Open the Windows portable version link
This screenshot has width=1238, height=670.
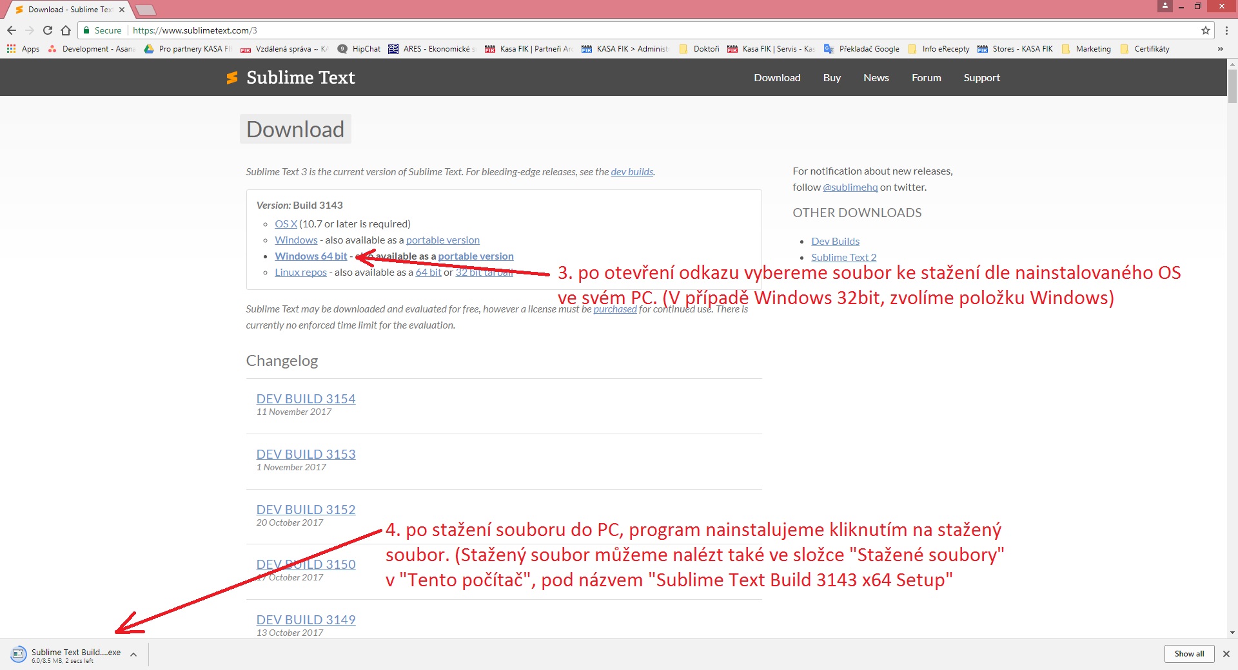pyautogui.click(x=443, y=240)
